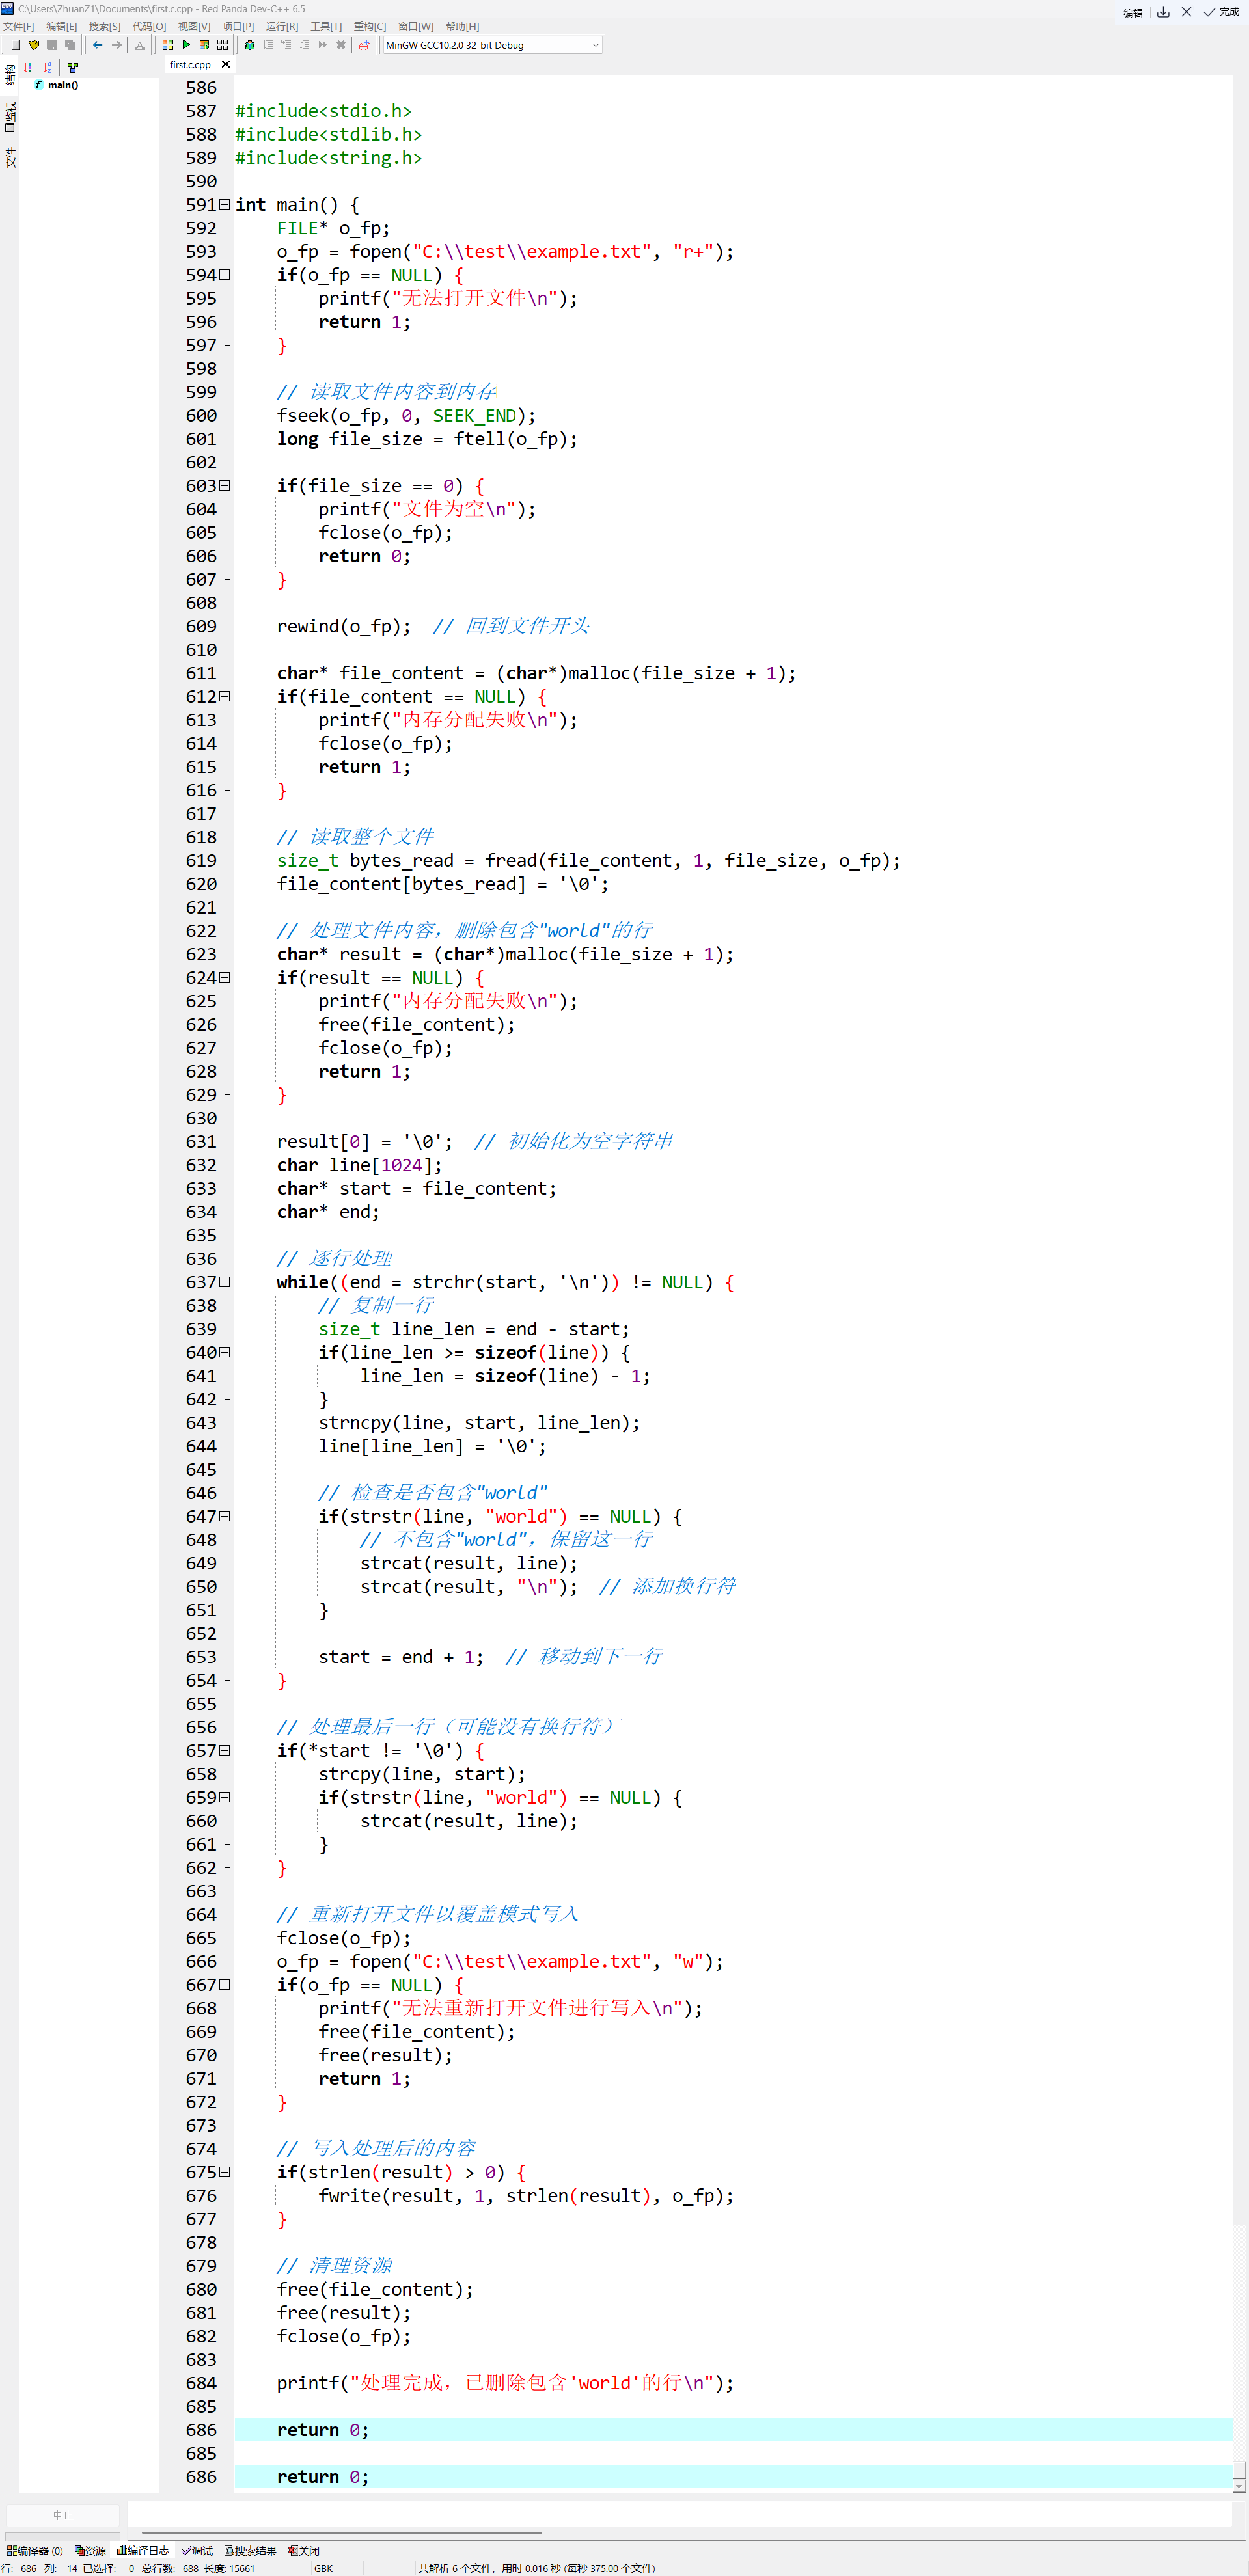Click the debug Step Into icon

[286, 45]
